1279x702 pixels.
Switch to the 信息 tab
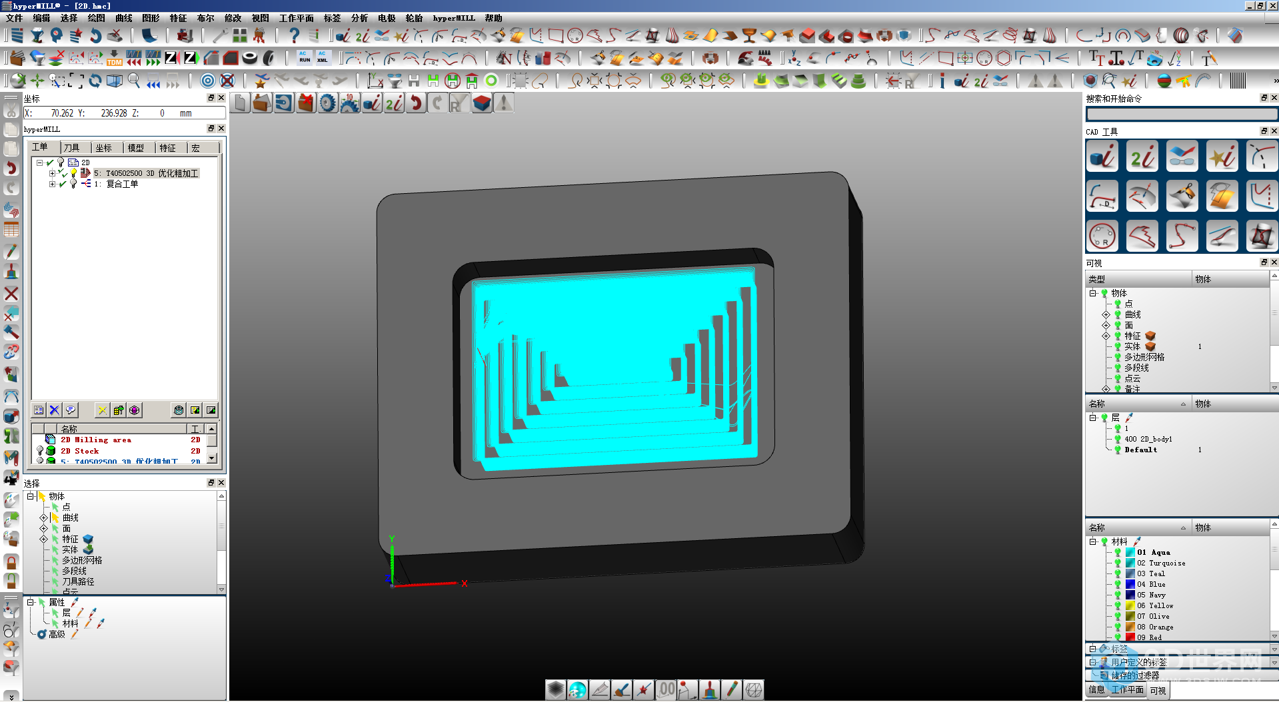click(1096, 690)
